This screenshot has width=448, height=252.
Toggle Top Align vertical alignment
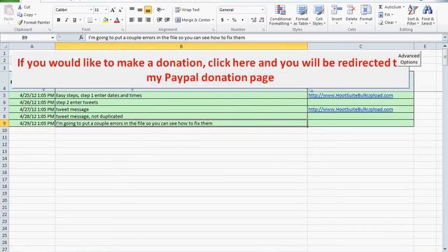[132, 10]
